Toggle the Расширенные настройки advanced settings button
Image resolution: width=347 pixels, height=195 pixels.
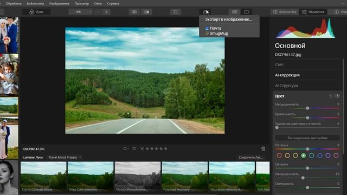[x=307, y=138]
